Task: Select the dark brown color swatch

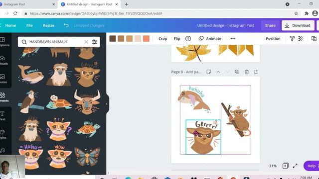Action: [113, 39]
